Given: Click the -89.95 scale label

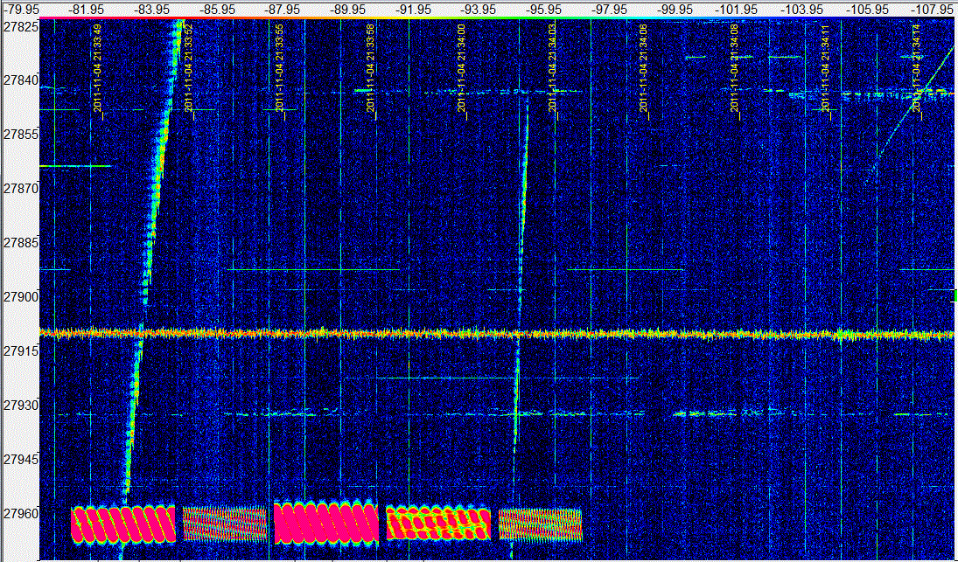Looking at the screenshot, I should (349, 10).
